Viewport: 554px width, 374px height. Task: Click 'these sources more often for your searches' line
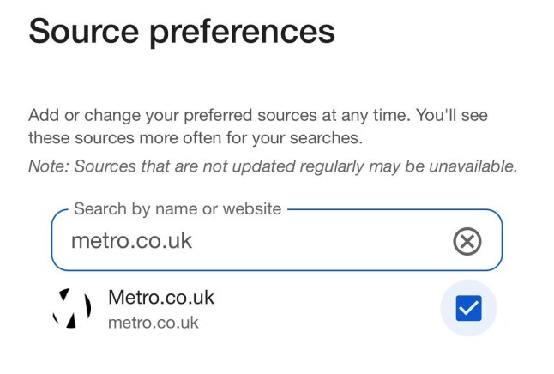coord(196,137)
